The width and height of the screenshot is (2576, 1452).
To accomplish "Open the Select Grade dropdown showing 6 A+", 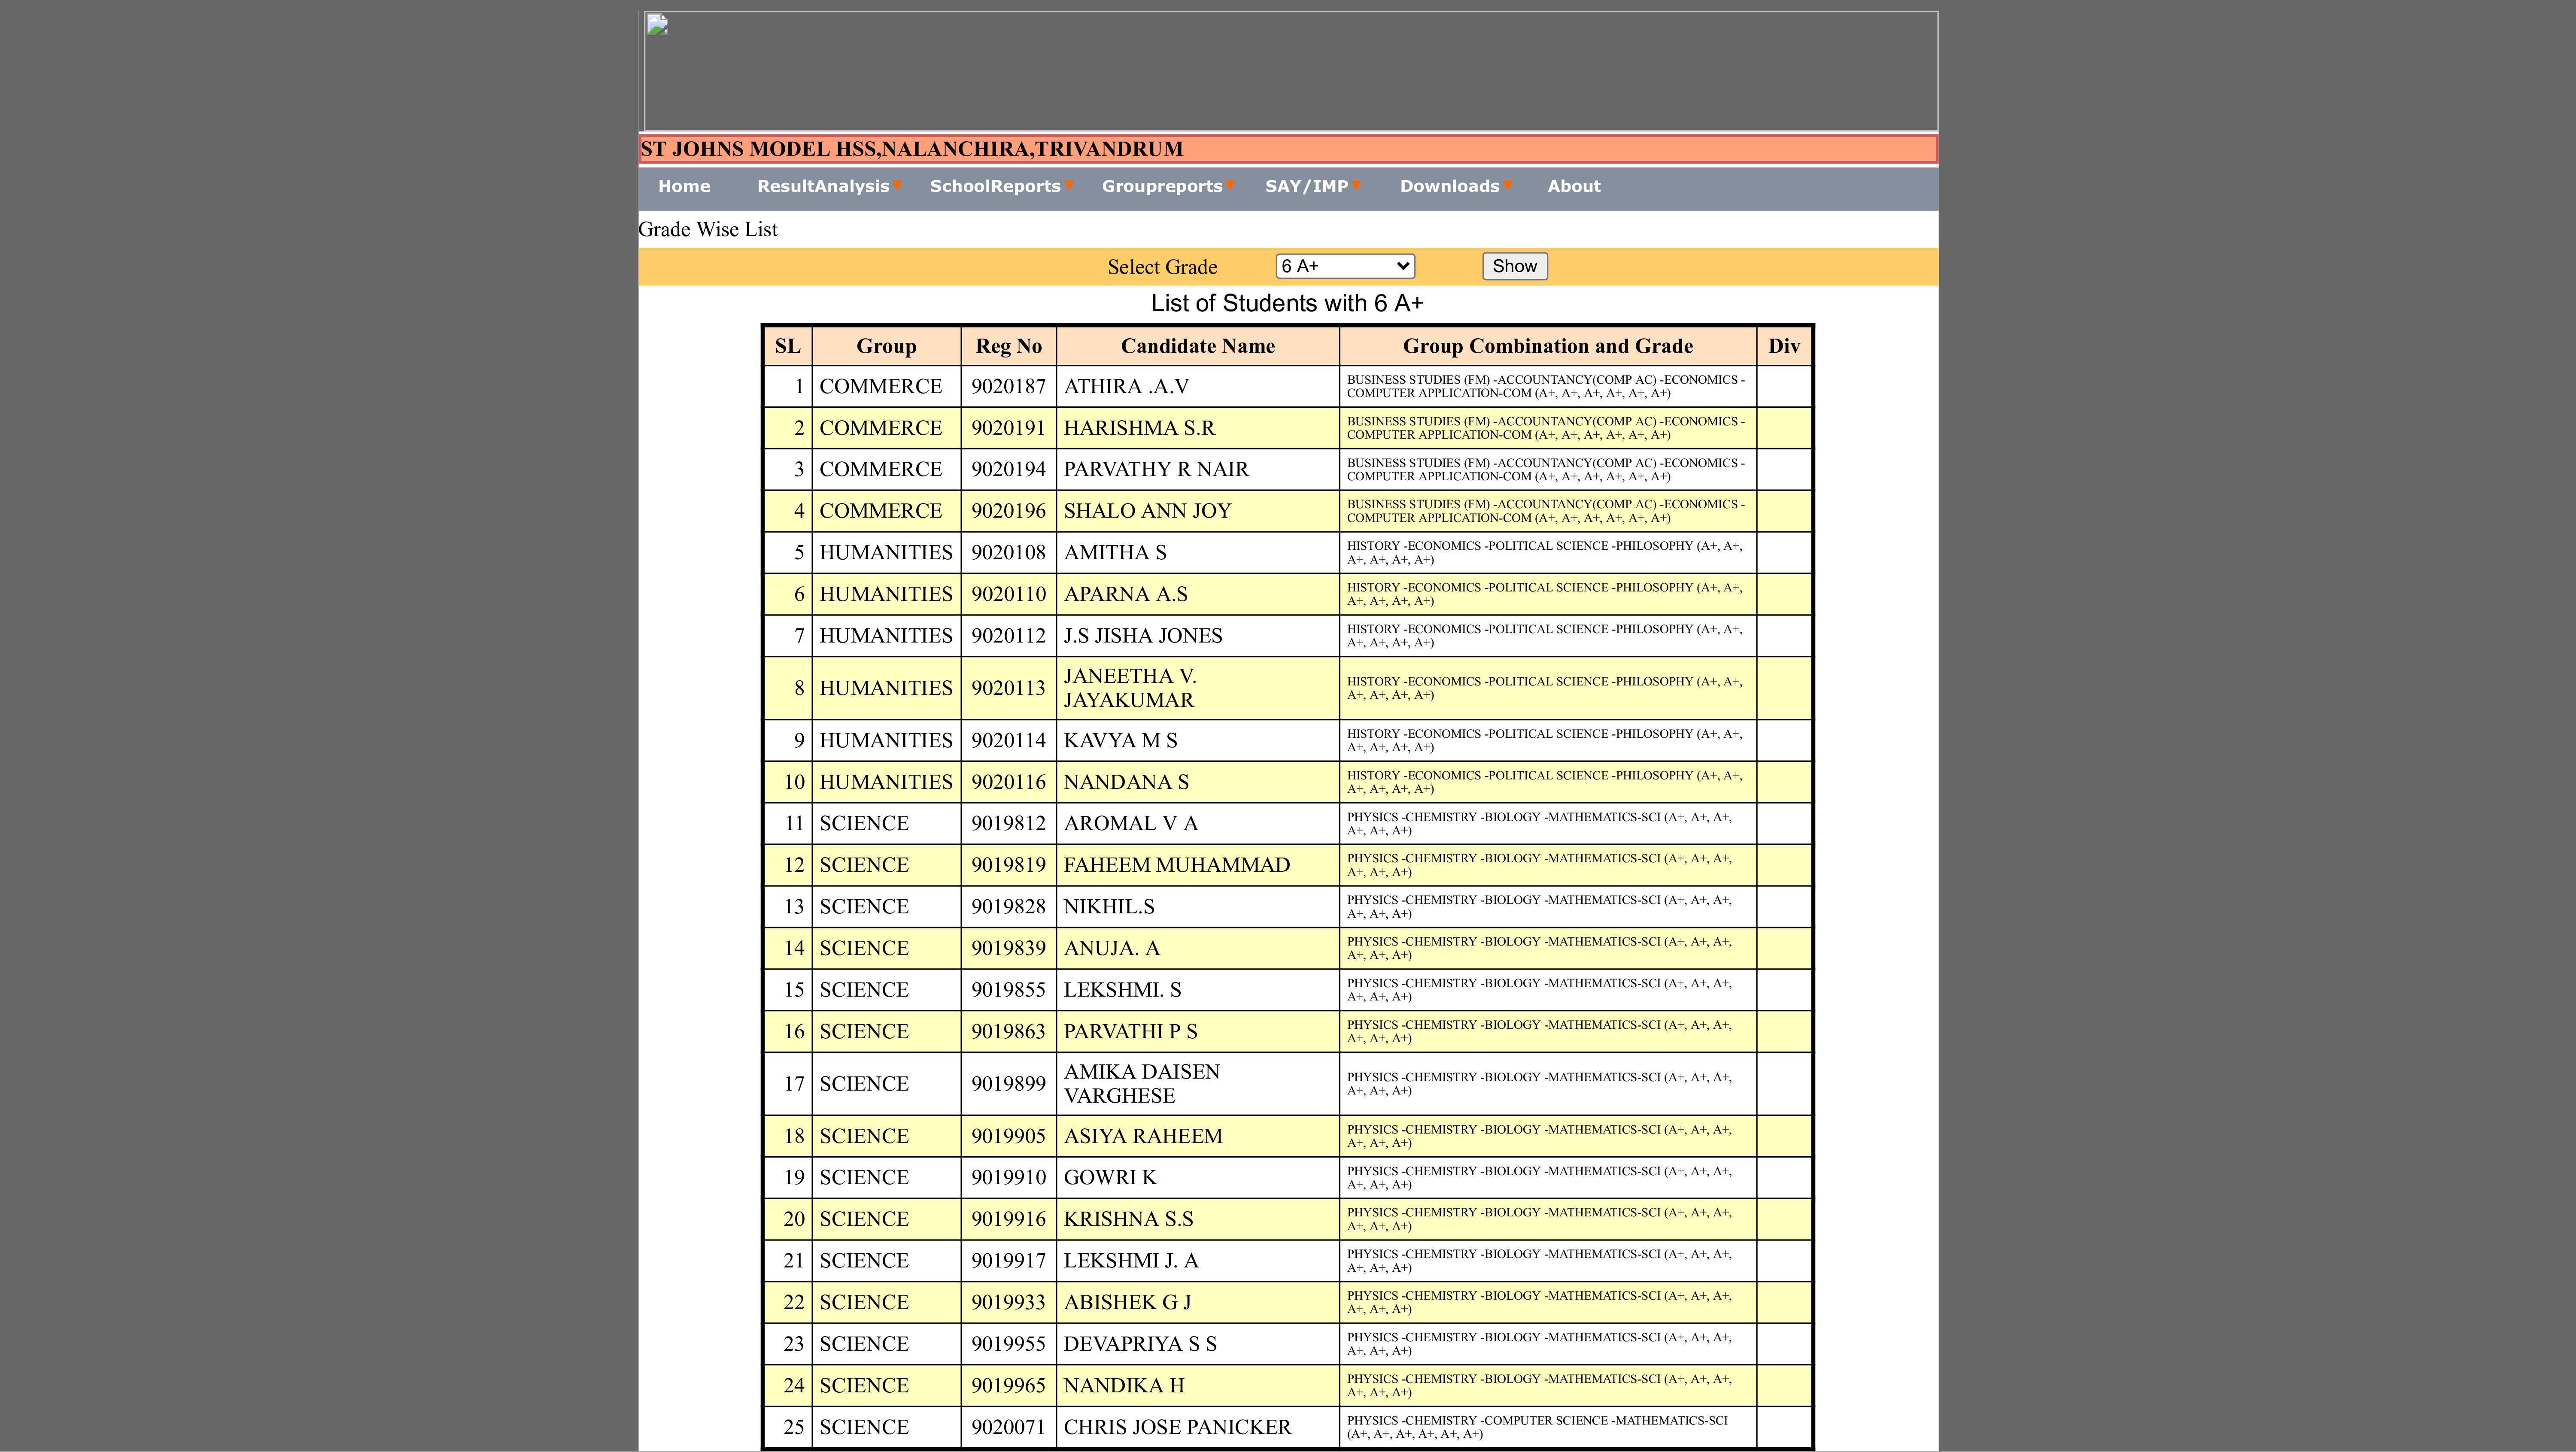I will coord(1345,266).
